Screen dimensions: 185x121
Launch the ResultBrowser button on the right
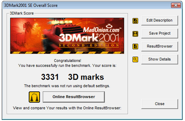[x=159, y=46]
